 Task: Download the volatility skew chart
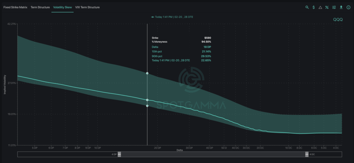point(341,7)
